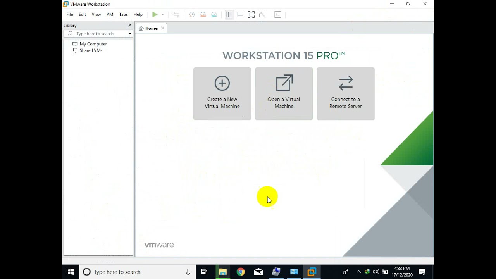
Task: Click the Library search input field
Action: click(98, 34)
